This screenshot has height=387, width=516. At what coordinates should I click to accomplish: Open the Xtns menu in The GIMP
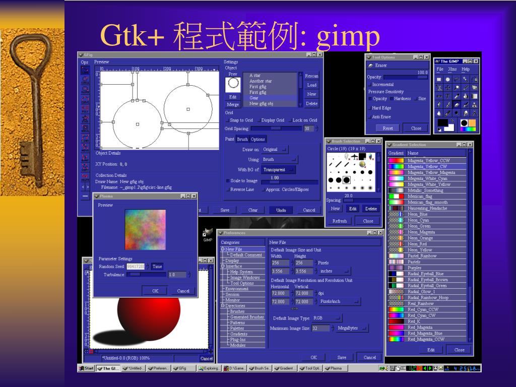(453, 69)
